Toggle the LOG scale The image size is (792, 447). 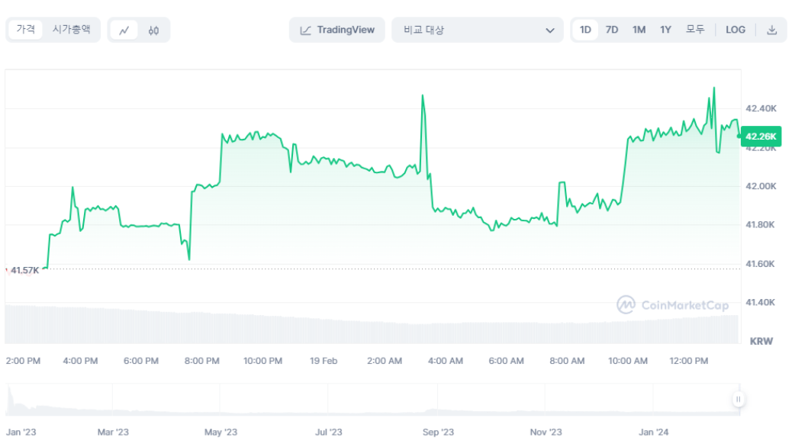[x=736, y=30]
